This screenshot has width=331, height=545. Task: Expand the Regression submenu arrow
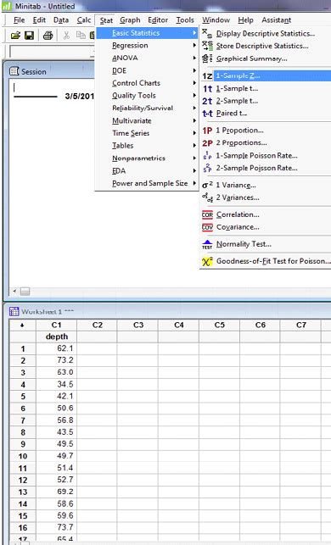pyautogui.click(x=194, y=45)
